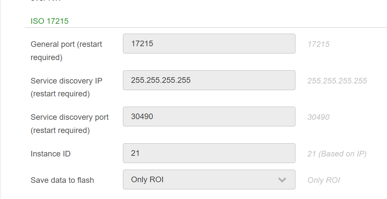Viewport: 387px width, 199px height.
Task: Click the default 255.255.255.255 hint text
Action: 337,81
